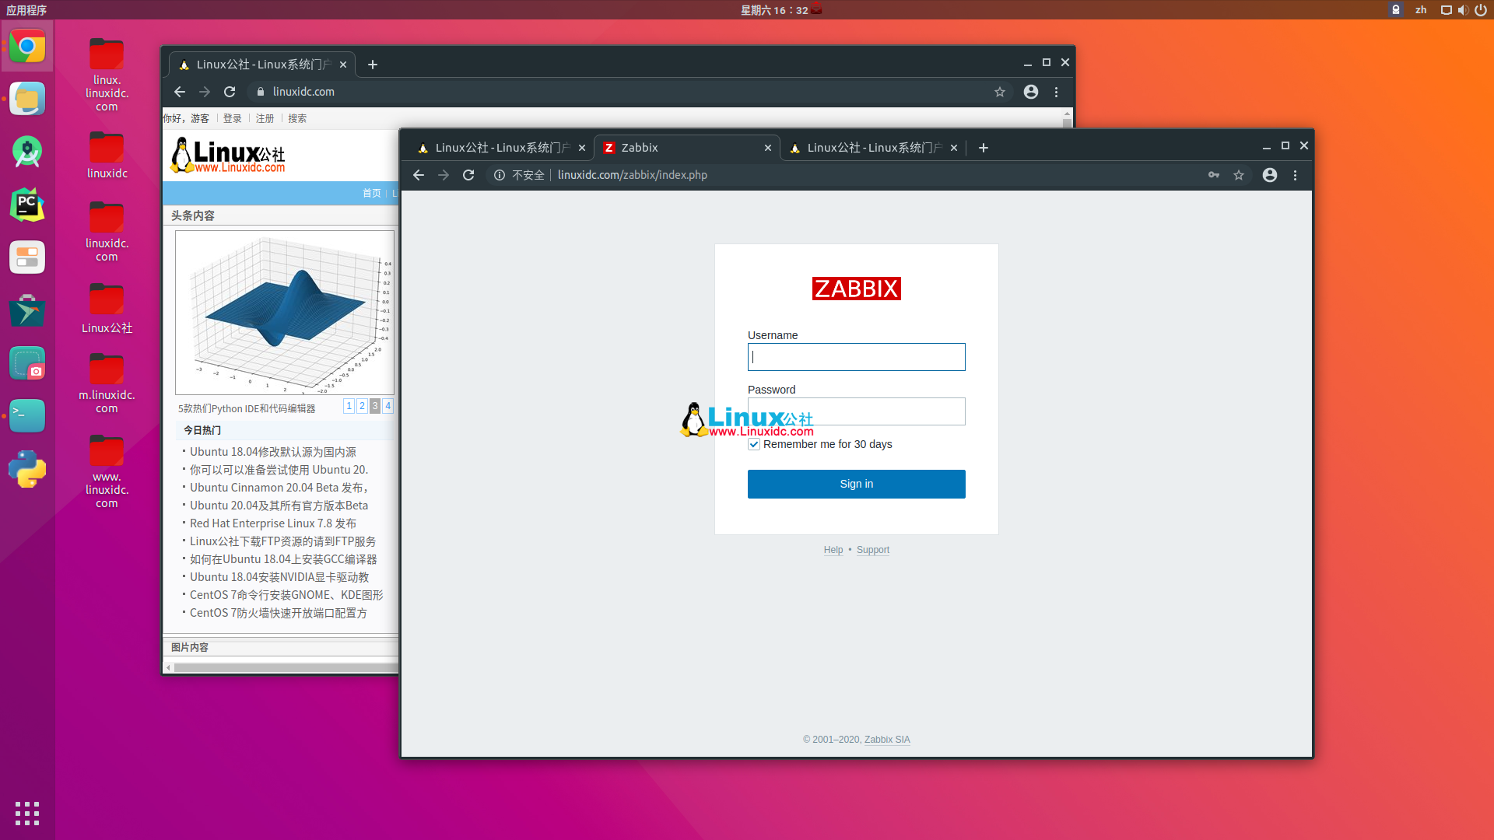Click 登录 on the linuxidc page
The height and width of the screenshot is (840, 1494).
[233, 118]
